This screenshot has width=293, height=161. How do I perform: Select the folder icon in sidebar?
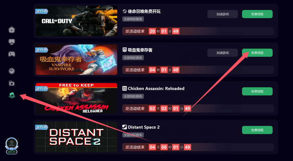[x=12, y=83]
